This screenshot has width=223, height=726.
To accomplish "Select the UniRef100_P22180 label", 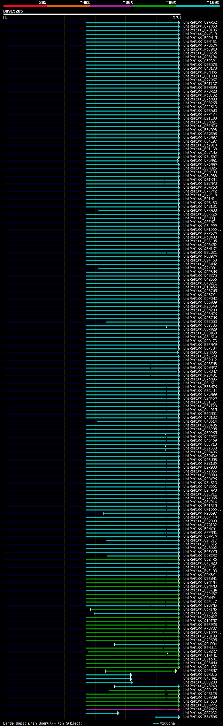I will [200, 463].
